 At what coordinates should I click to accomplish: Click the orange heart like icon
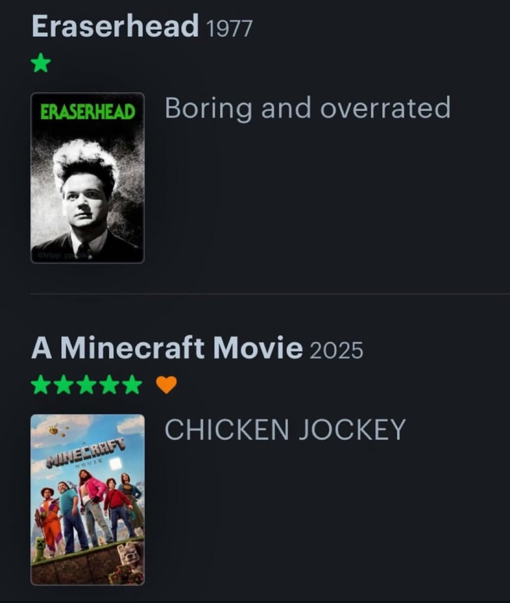(x=167, y=385)
